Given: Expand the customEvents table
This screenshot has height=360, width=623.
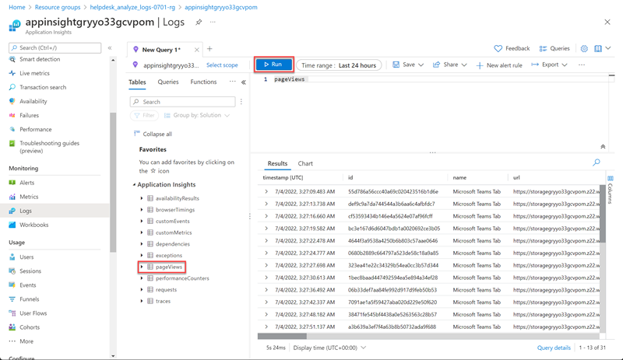Looking at the screenshot, I should tap(142, 221).
